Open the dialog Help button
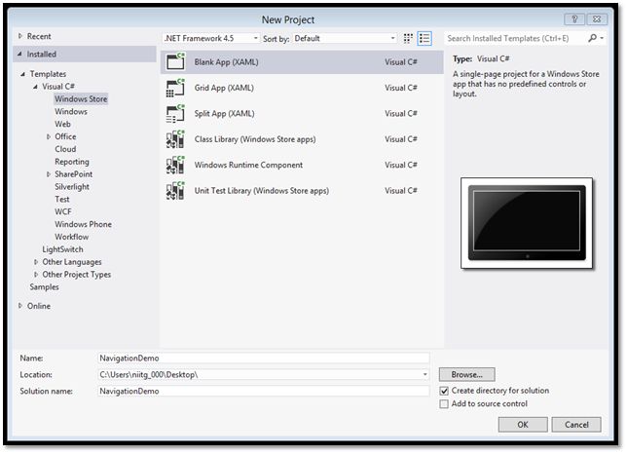Image resolution: width=627 pixels, height=454 pixels. [574, 19]
